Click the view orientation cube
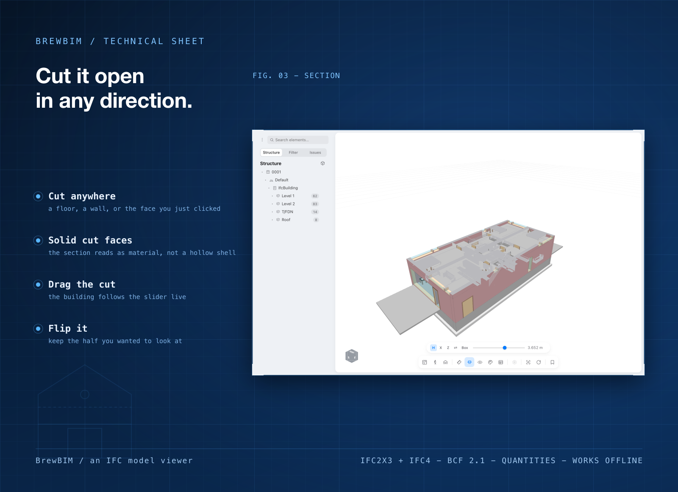678x492 pixels. [352, 356]
